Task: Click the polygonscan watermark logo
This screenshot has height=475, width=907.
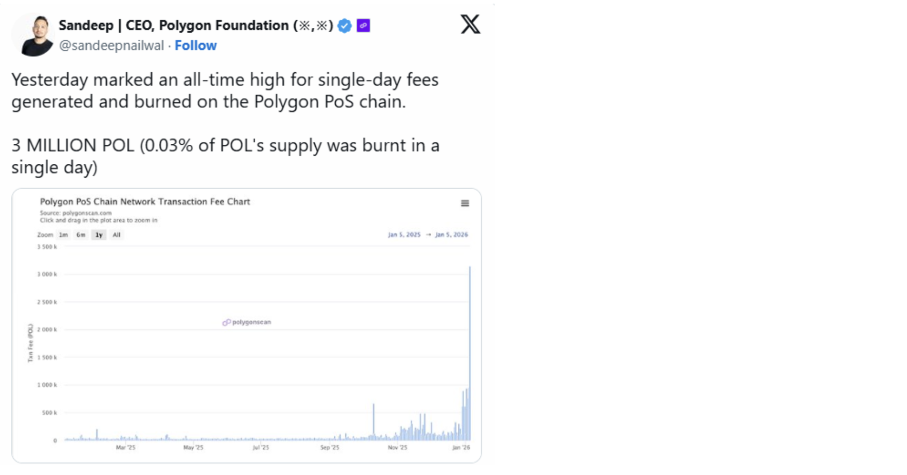Action: 247,322
